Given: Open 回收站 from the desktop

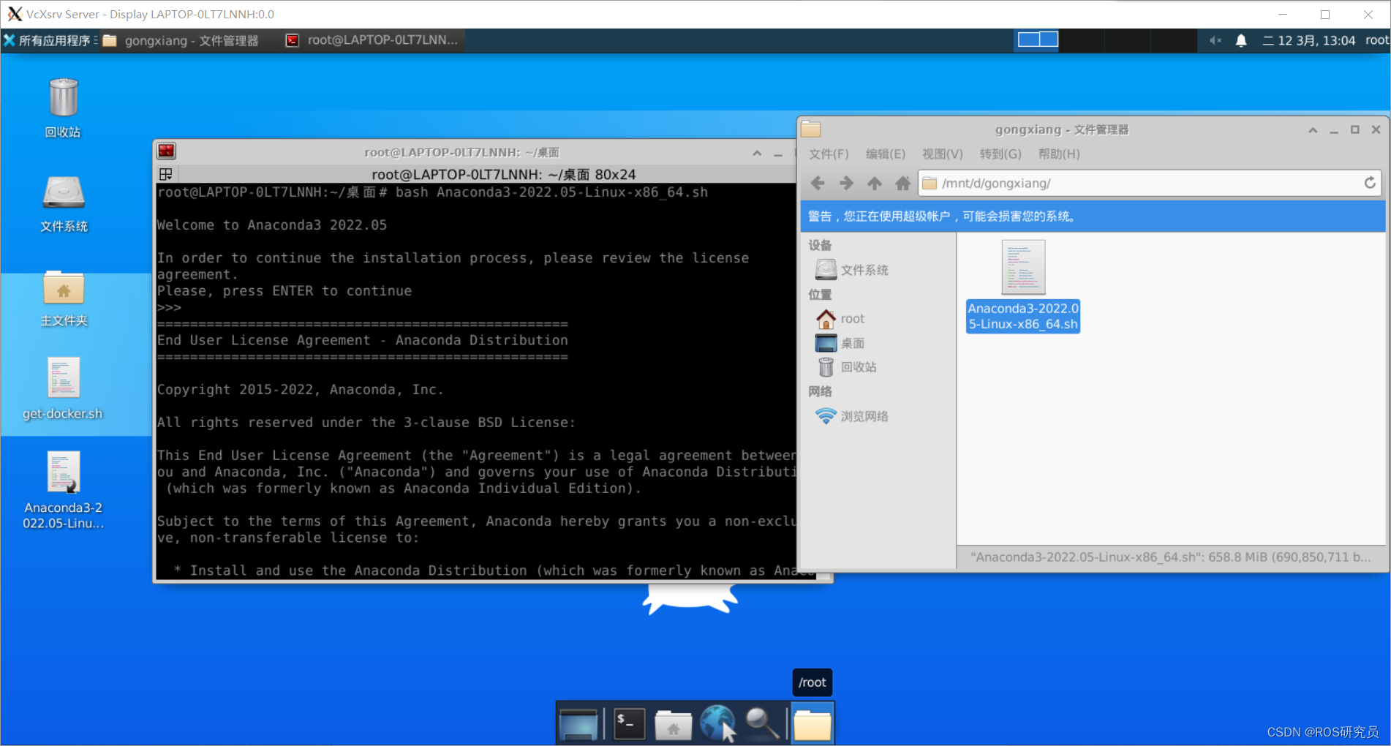Looking at the screenshot, I should coord(63,102).
